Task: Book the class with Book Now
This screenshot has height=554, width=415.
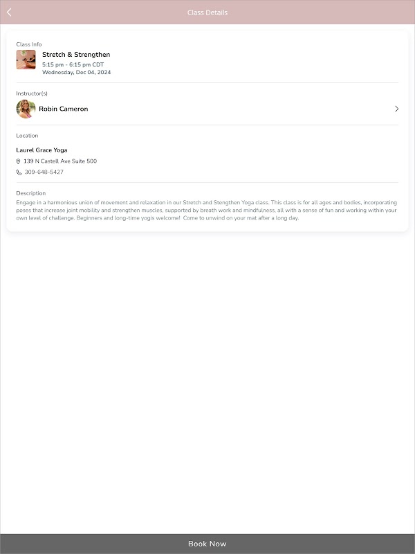Action: (207, 544)
